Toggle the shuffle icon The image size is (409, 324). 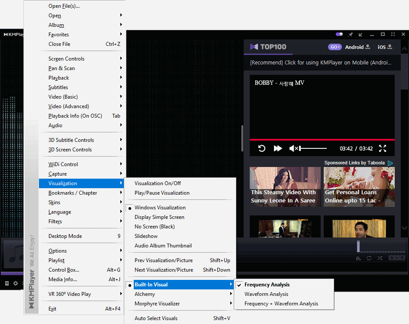click(x=380, y=258)
